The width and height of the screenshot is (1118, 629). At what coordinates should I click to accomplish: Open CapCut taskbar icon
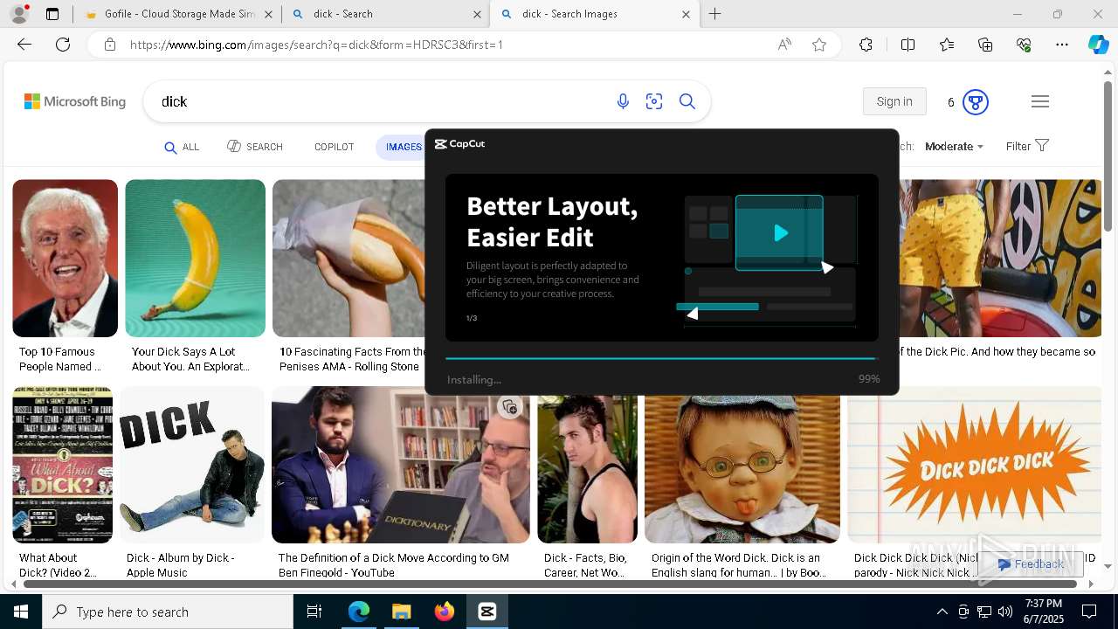pyautogui.click(x=487, y=612)
